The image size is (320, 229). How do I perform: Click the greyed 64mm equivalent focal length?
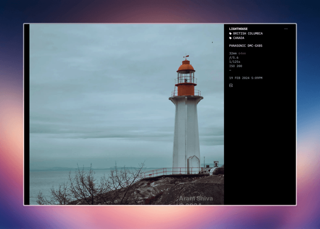[x=242, y=54]
